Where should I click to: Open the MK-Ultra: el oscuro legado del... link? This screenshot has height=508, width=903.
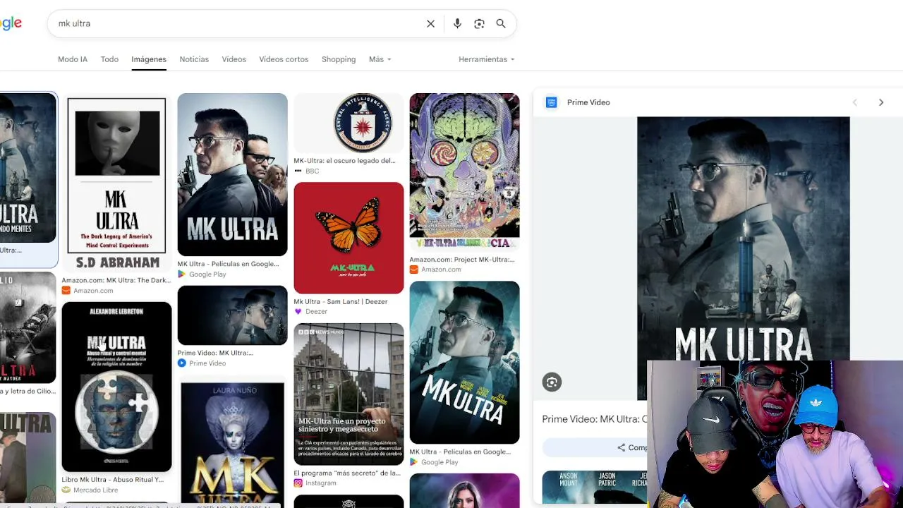coord(344,161)
